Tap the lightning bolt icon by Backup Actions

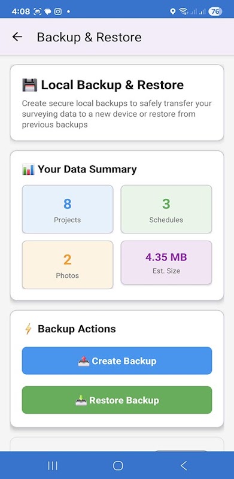coord(28,329)
